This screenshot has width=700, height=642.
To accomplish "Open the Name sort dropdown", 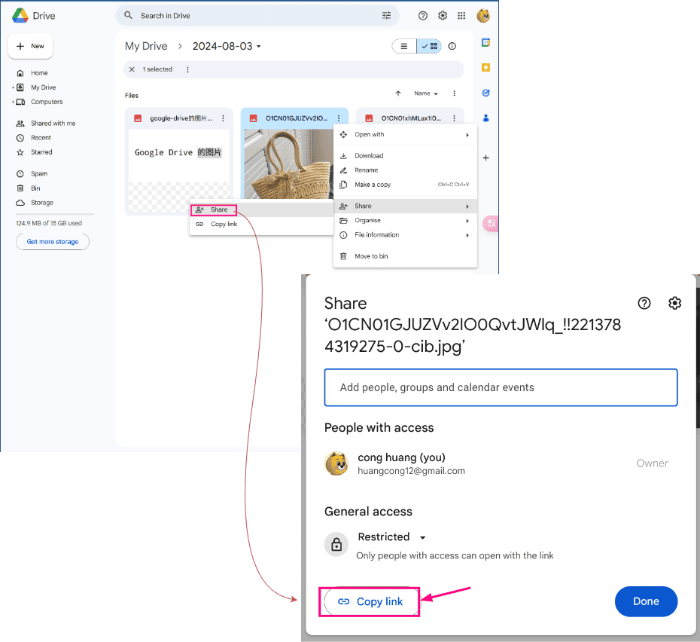I will pyautogui.click(x=426, y=93).
